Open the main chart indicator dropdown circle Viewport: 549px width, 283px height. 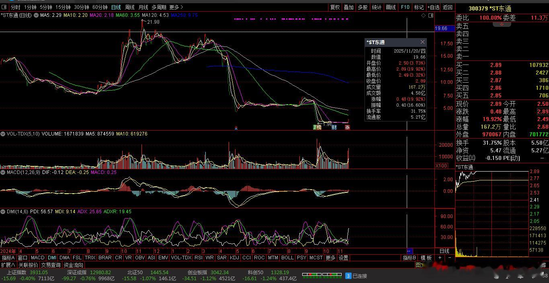click(x=36, y=15)
